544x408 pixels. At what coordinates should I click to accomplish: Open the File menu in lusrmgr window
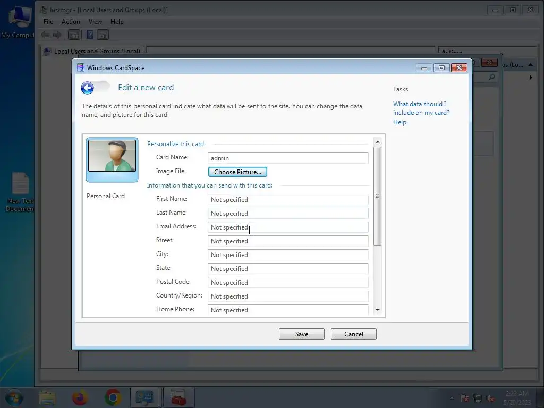(48, 21)
